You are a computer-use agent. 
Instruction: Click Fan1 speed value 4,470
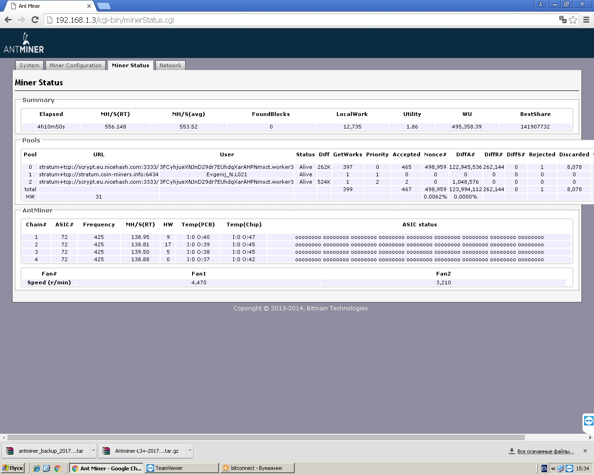199,282
